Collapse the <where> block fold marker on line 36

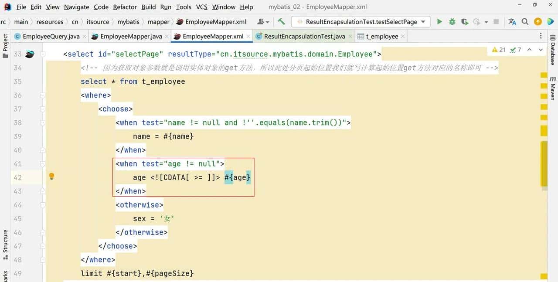43,95
